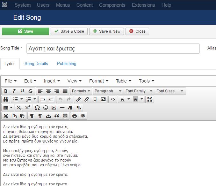Expand background color picker arrow
This screenshot has width=216, height=186.
point(142,99)
